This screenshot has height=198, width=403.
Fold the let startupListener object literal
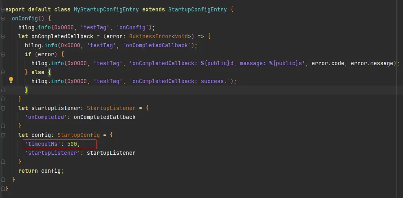coord(2,108)
